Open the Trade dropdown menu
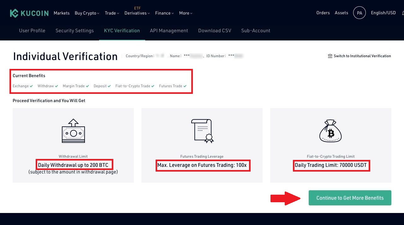The image size is (404, 225). (112, 13)
